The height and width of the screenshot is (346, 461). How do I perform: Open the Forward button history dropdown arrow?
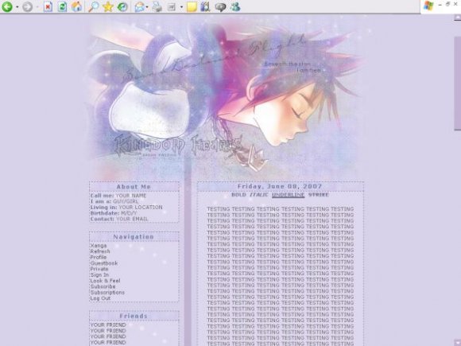click(x=37, y=7)
